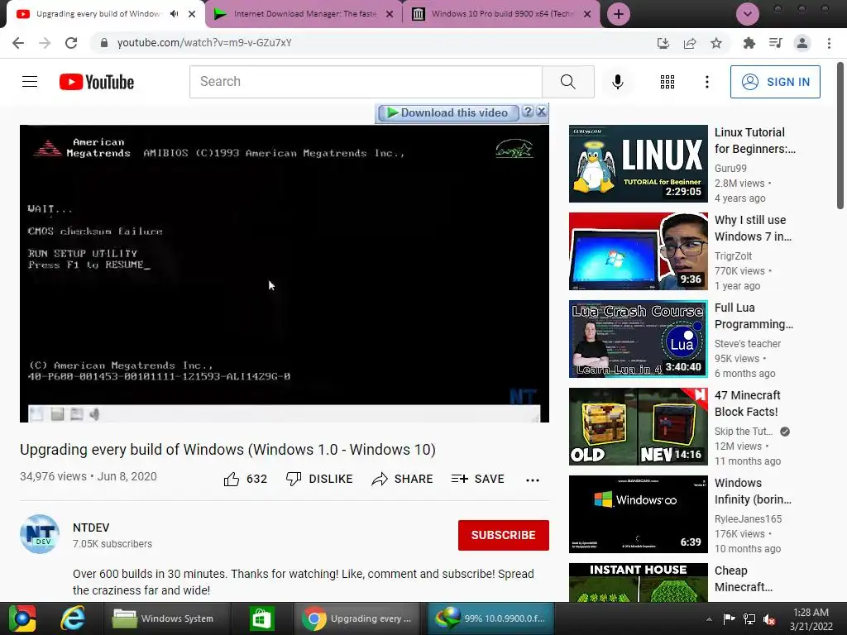The height and width of the screenshot is (635, 847).
Task: Bookmark this page with the star icon
Action: coord(716,43)
